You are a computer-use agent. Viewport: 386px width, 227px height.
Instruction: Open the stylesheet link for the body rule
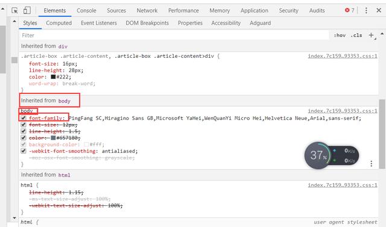(343, 111)
